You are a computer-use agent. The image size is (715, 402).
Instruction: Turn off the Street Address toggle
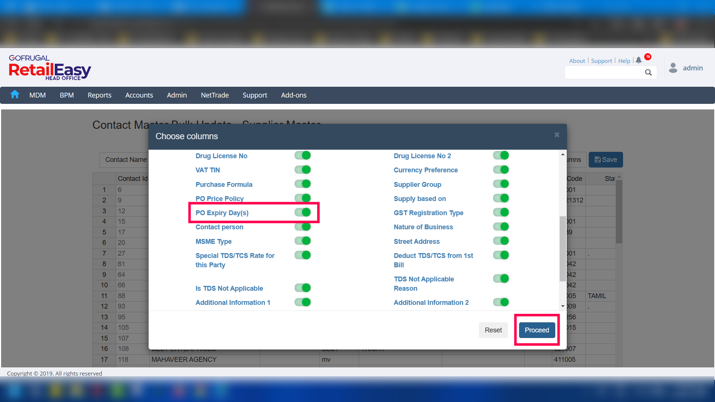click(501, 241)
